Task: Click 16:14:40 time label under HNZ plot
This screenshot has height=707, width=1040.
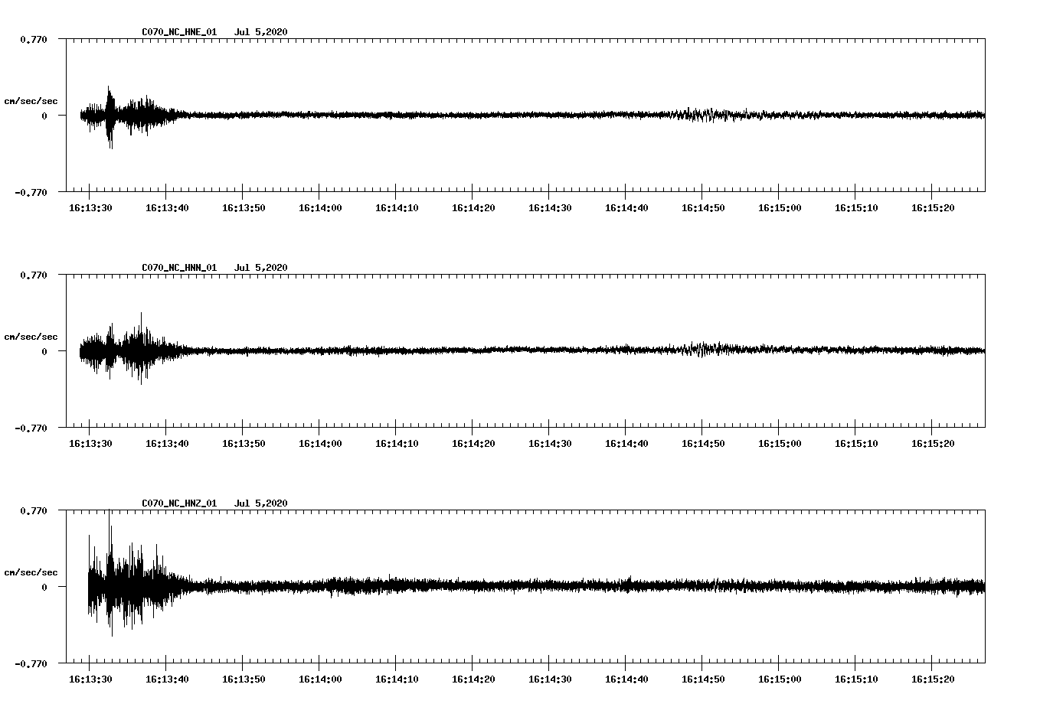Action: [x=626, y=679]
